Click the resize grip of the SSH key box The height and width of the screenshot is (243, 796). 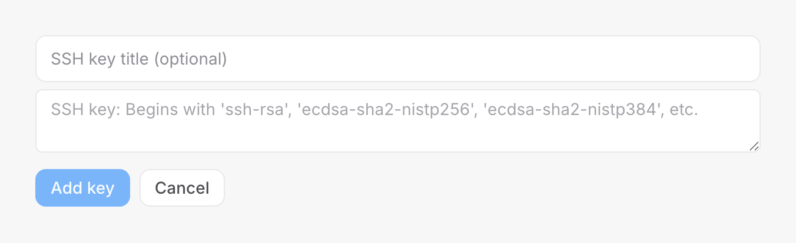(754, 146)
